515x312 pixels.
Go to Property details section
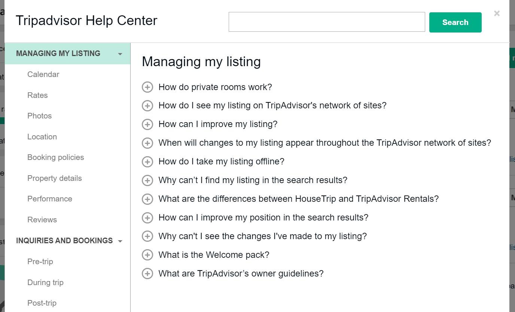pos(54,178)
